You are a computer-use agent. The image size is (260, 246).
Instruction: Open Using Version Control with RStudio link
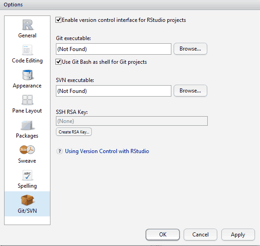click(107, 151)
